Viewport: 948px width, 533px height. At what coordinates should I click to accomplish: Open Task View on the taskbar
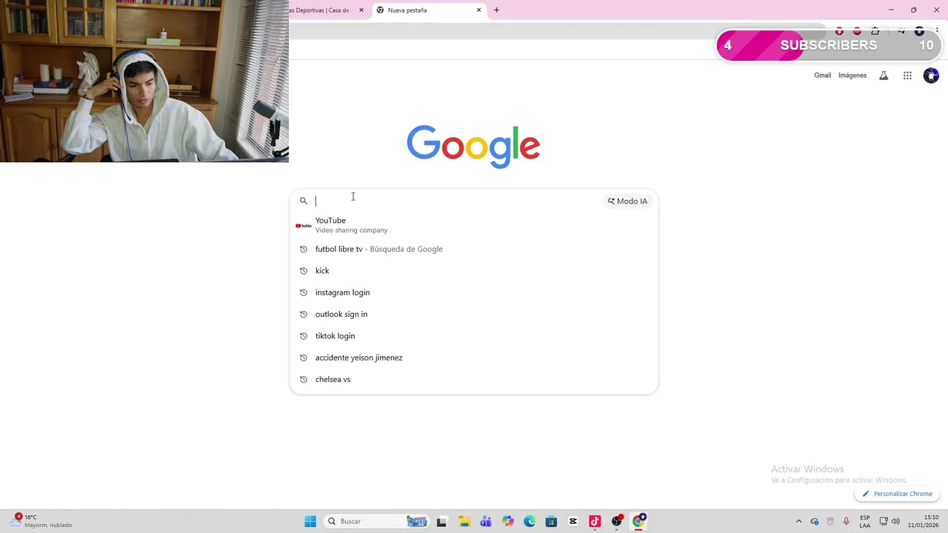point(441,521)
